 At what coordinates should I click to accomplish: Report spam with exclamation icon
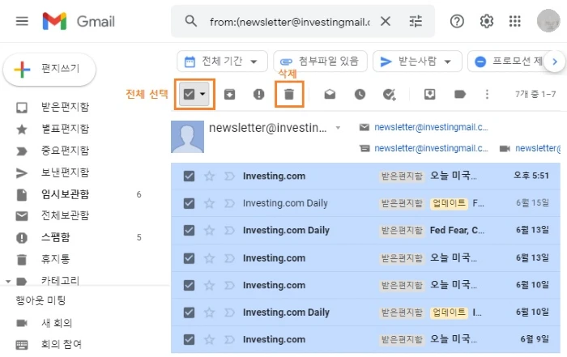click(x=259, y=94)
